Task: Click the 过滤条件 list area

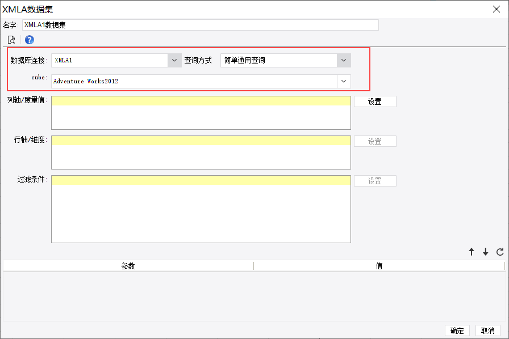Action: (x=201, y=209)
